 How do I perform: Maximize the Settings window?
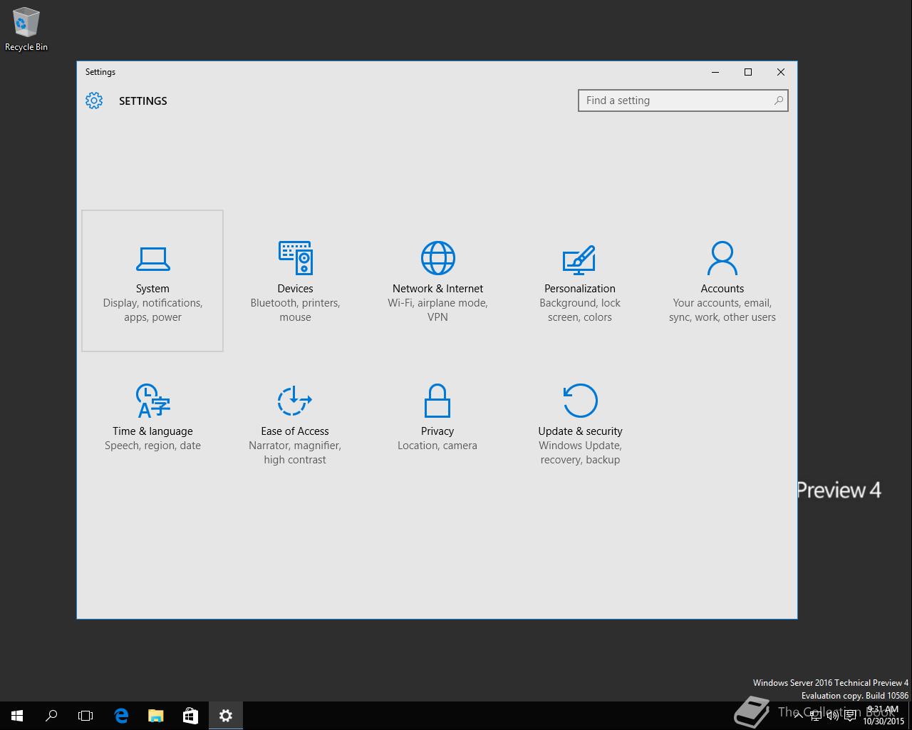pos(748,72)
